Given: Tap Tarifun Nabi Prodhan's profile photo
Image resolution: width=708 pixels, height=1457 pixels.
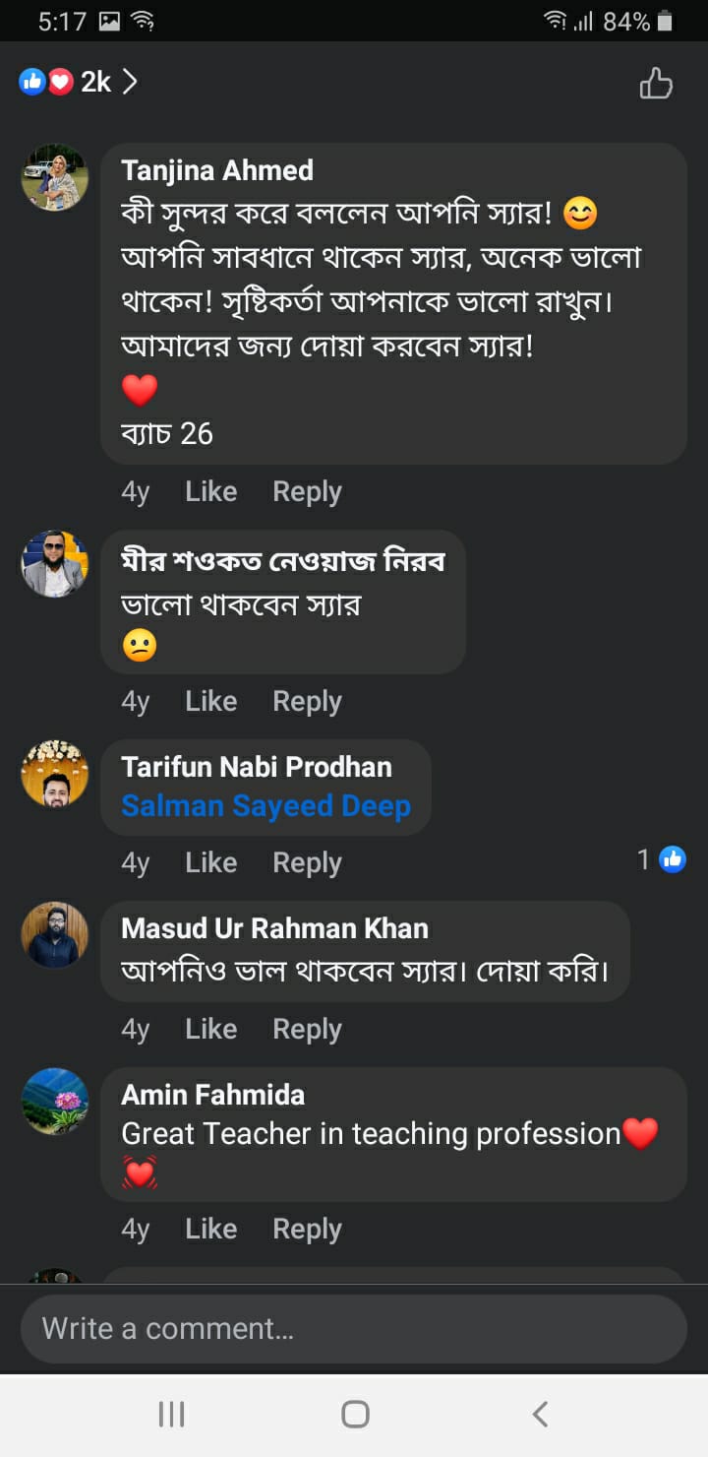Looking at the screenshot, I should [x=55, y=773].
